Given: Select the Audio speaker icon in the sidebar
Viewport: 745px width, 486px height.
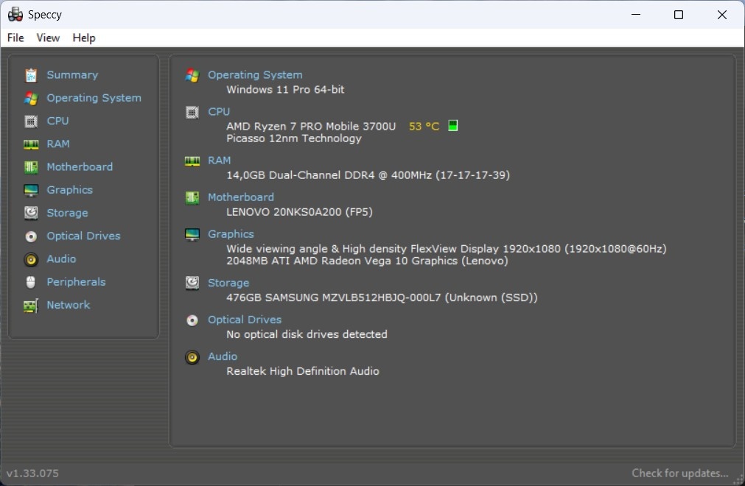Looking at the screenshot, I should click(x=31, y=258).
